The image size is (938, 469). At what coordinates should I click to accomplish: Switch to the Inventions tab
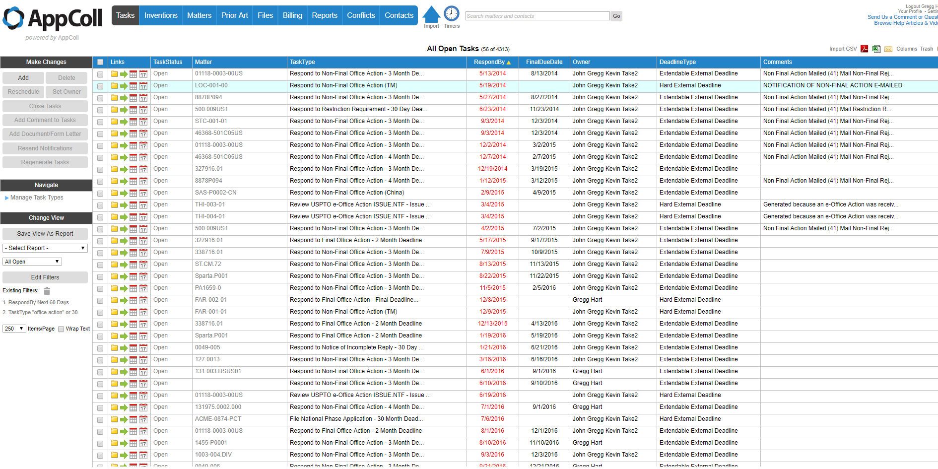tap(161, 15)
